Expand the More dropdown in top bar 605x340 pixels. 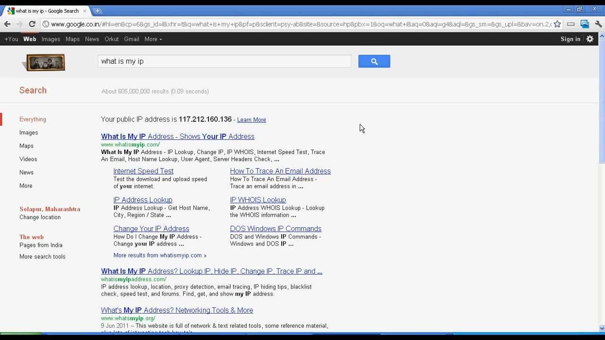[153, 39]
